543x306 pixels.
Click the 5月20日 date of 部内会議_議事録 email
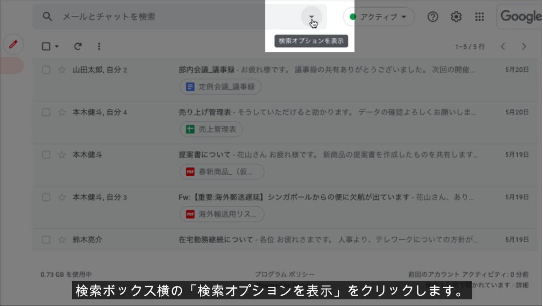click(x=517, y=70)
